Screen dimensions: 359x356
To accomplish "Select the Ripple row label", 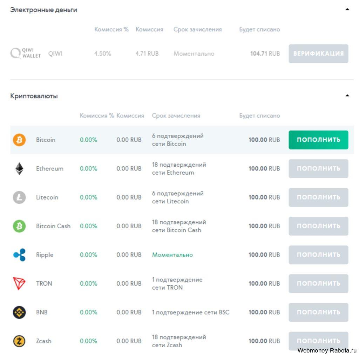I will click(x=45, y=255).
